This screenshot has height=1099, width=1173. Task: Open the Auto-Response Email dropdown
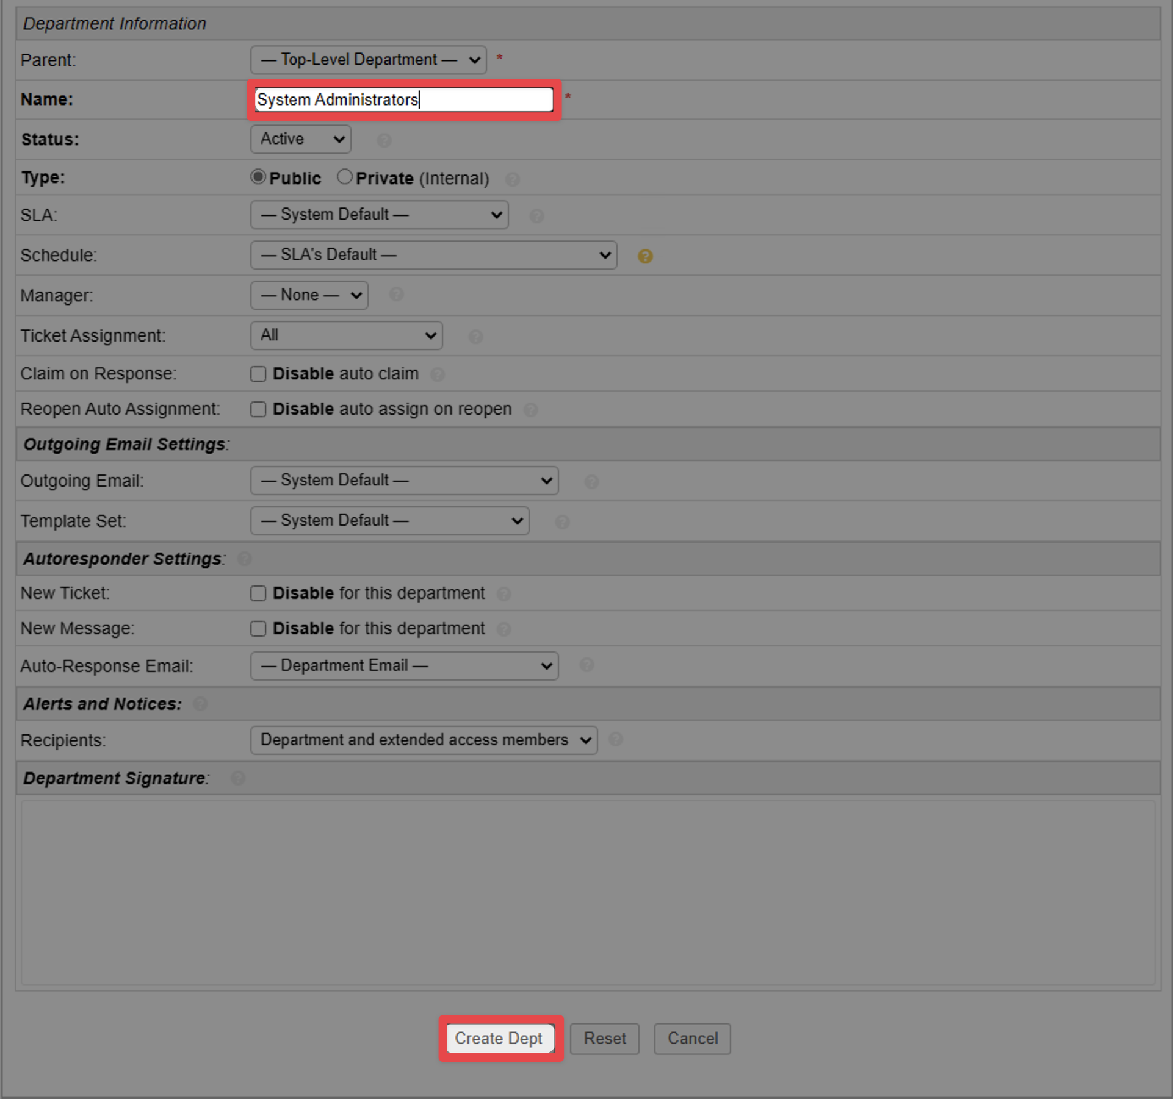coord(403,665)
